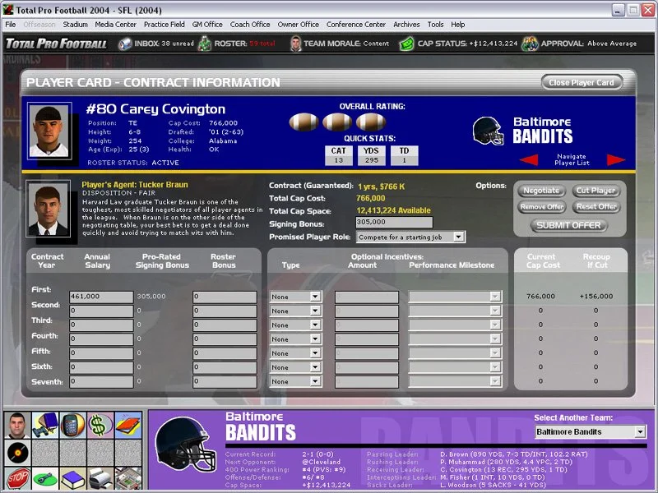Open the Conference Center menu
The width and height of the screenshot is (658, 493).
pos(355,24)
